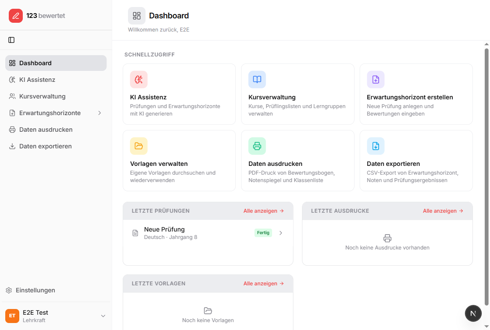The width and height of the screenshot is (490, 330).
Task: Click the 123 bewertet brand text
Action: [46, 16]
